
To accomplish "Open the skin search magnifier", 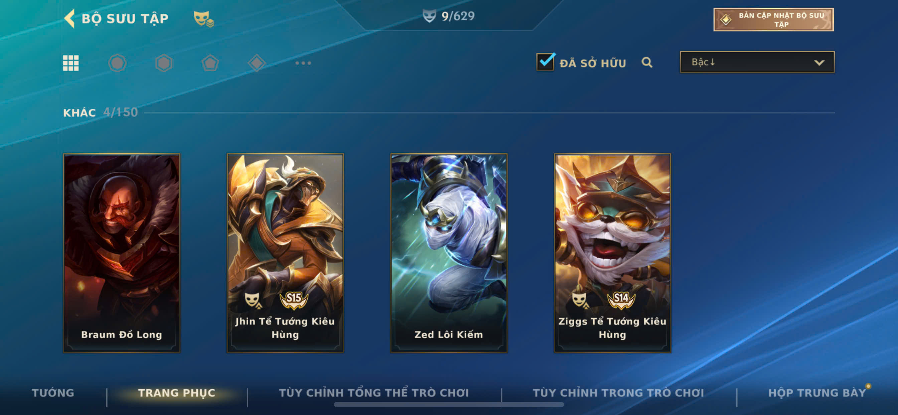I will (647, 62).
